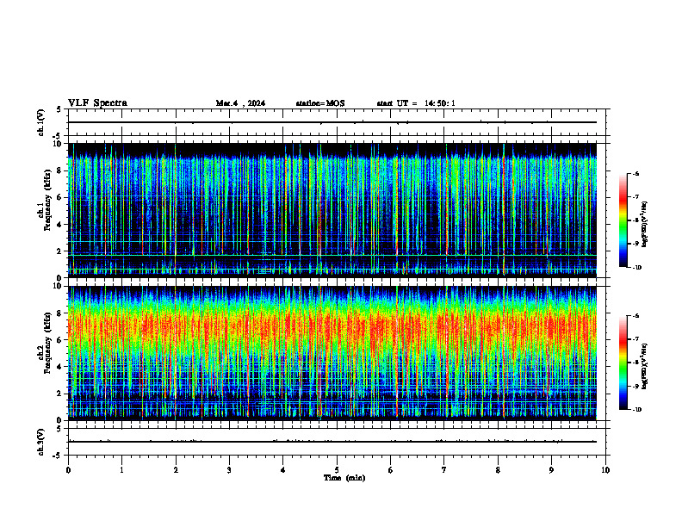Click the ch.3 voltage waveform trace

pyautogui.click(x=332, y=442)
